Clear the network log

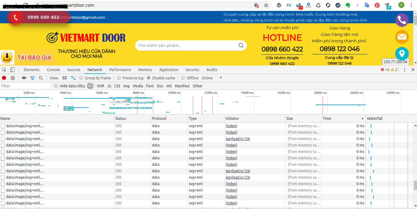tap(13, 78)
